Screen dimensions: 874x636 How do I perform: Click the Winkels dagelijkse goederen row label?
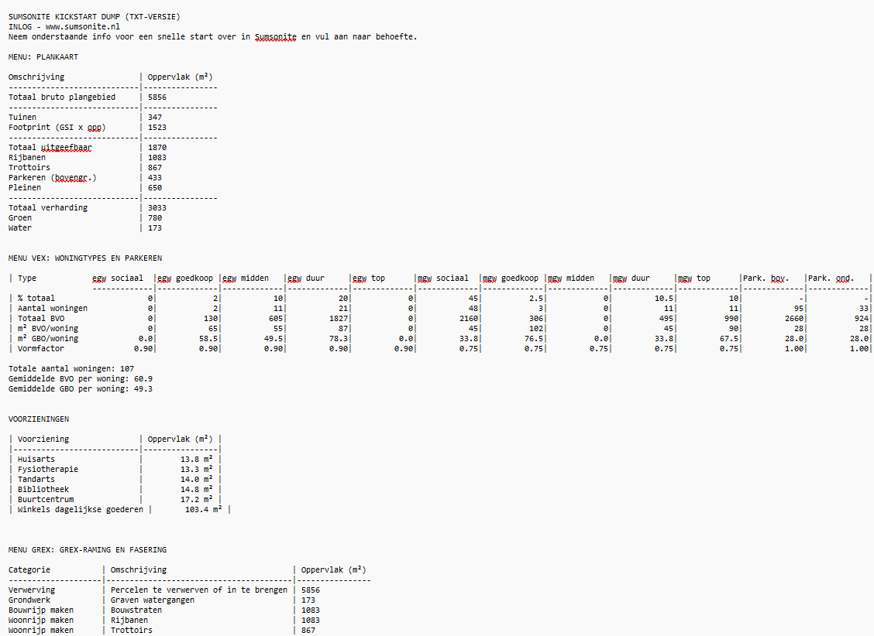[x=80, y=509]
